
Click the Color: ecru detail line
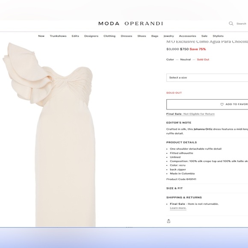pyautogui.click(x=177, y=165)
